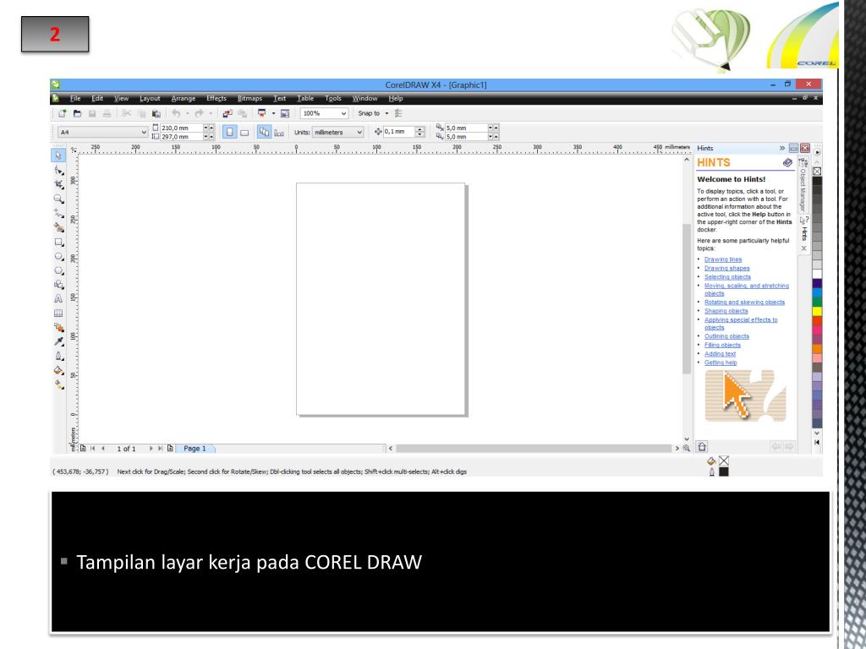This screenshot has height=649, width=866.
Task: Select the Freehand tool
Action: tap(58, 213)
